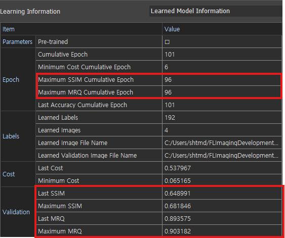
Task: Select Minimum Cost Cumulative Epoch row
Action: coord(158,67)
